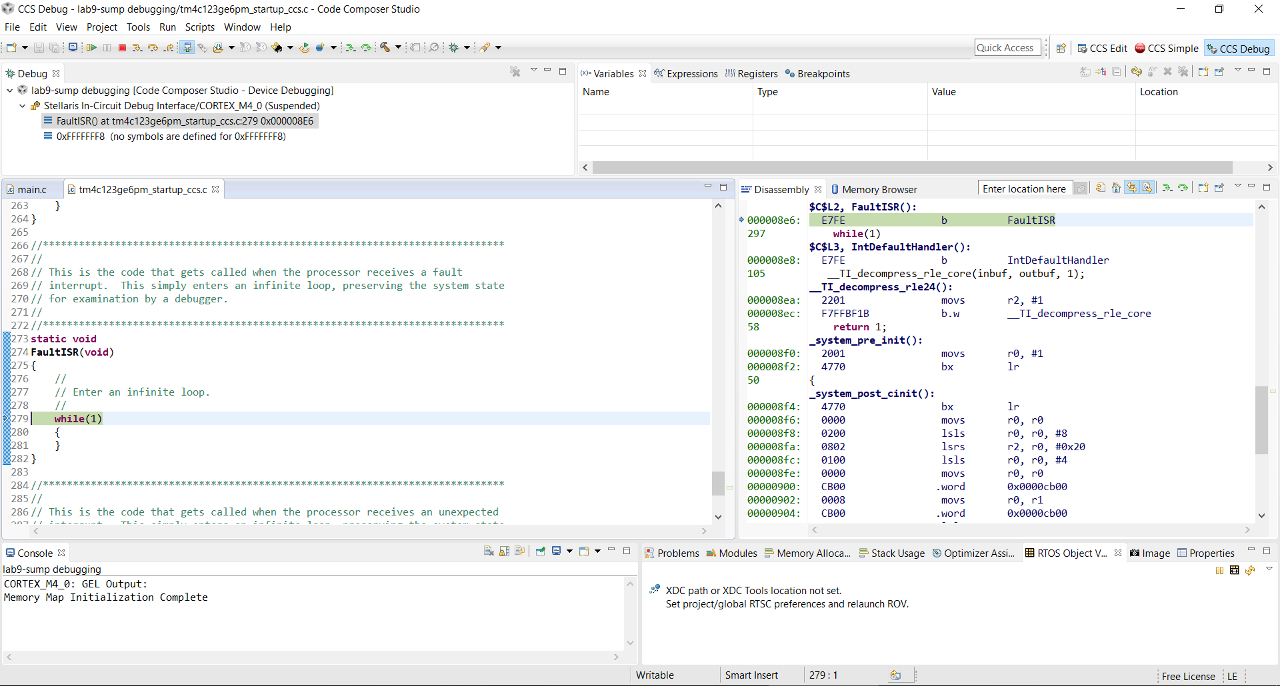The height and width of the screenshot is (686, 1280).
Task: Click the Debug bug toolbar icon
Action: (454, 47)
